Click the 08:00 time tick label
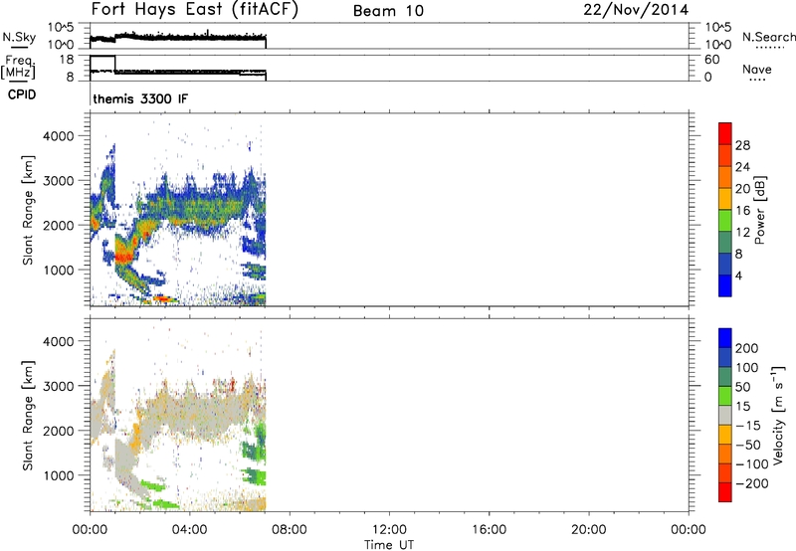 tap(290, 530)
